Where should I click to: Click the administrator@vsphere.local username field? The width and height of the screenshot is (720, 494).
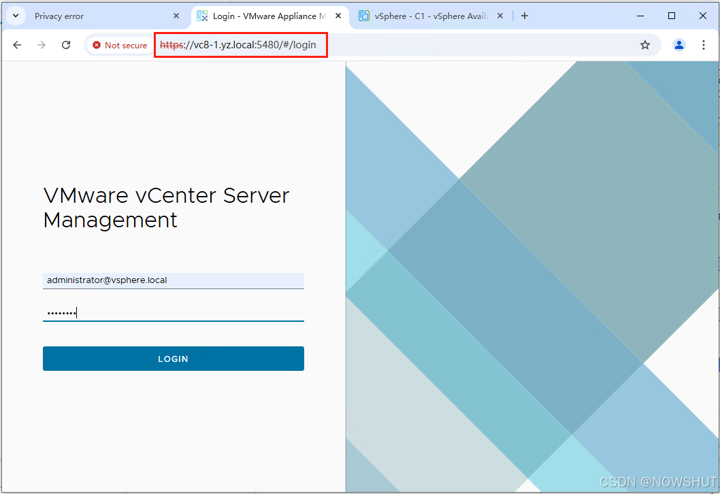[x=174, y=280]
